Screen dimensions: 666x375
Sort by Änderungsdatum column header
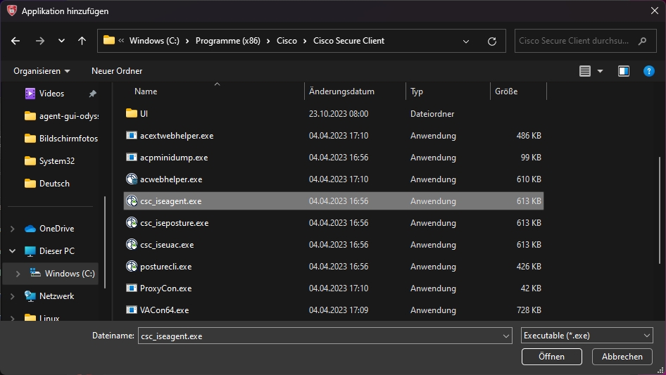point(341,91)
